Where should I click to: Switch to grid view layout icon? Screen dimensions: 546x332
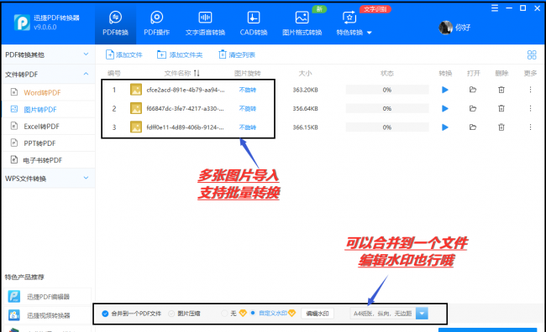(532, 55)
